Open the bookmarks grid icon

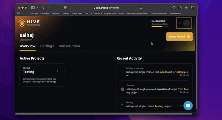click(x=19, y=13)
